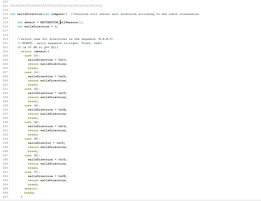Click the 'break;' statement on line 230
261x201 pixels.
(x=33, y=85)
